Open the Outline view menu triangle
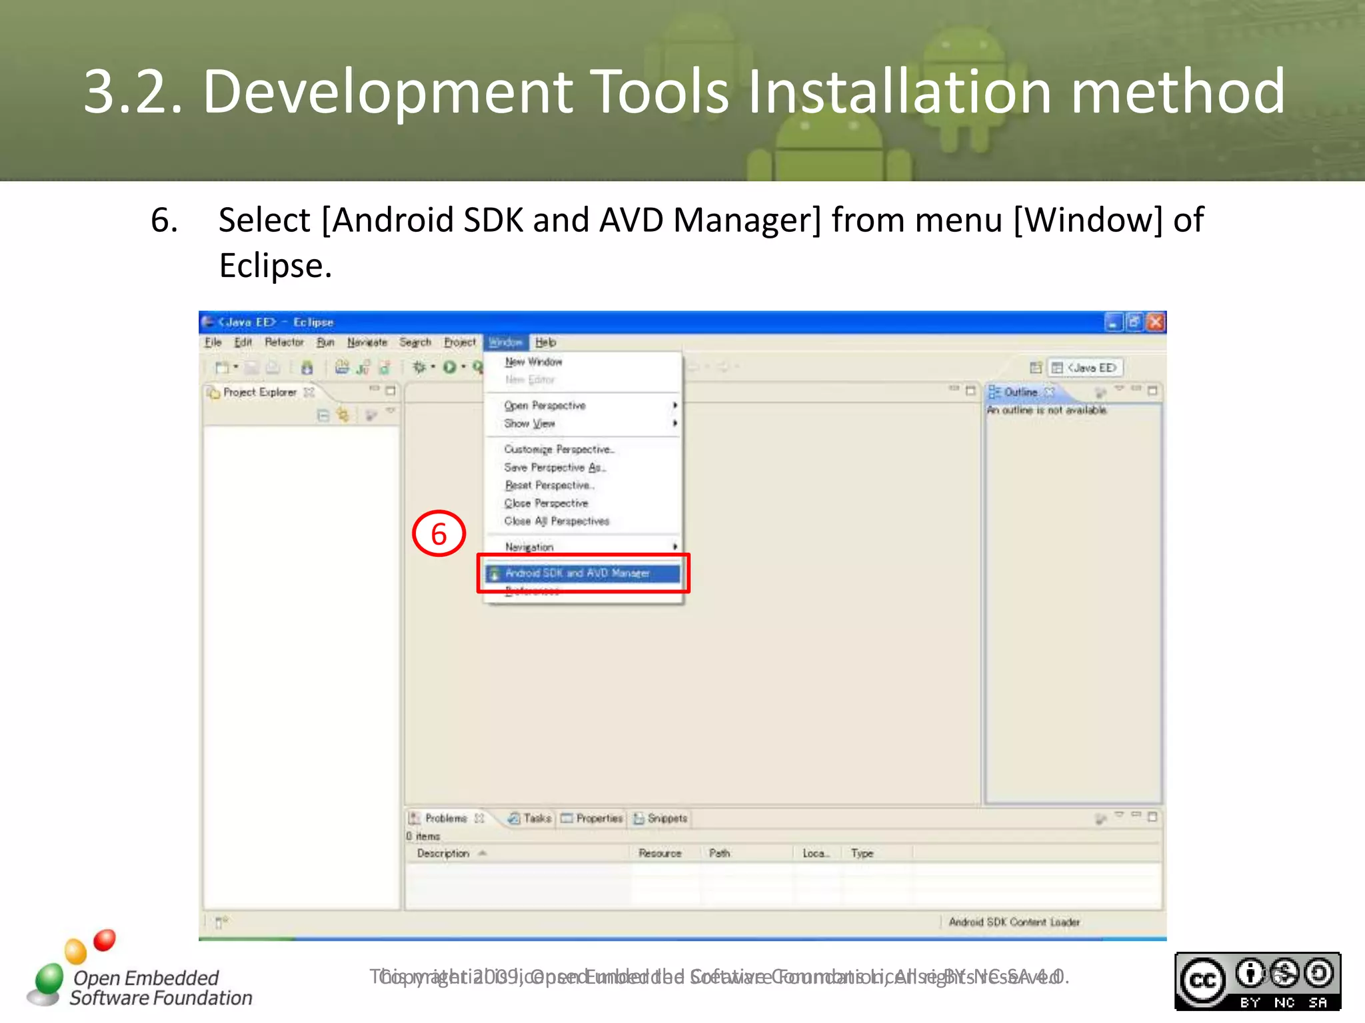This screenshot has height=1023, width=1365. [1119, 388]
